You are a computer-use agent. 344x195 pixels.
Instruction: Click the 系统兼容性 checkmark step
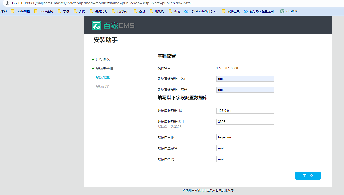[x=103, y=68]
